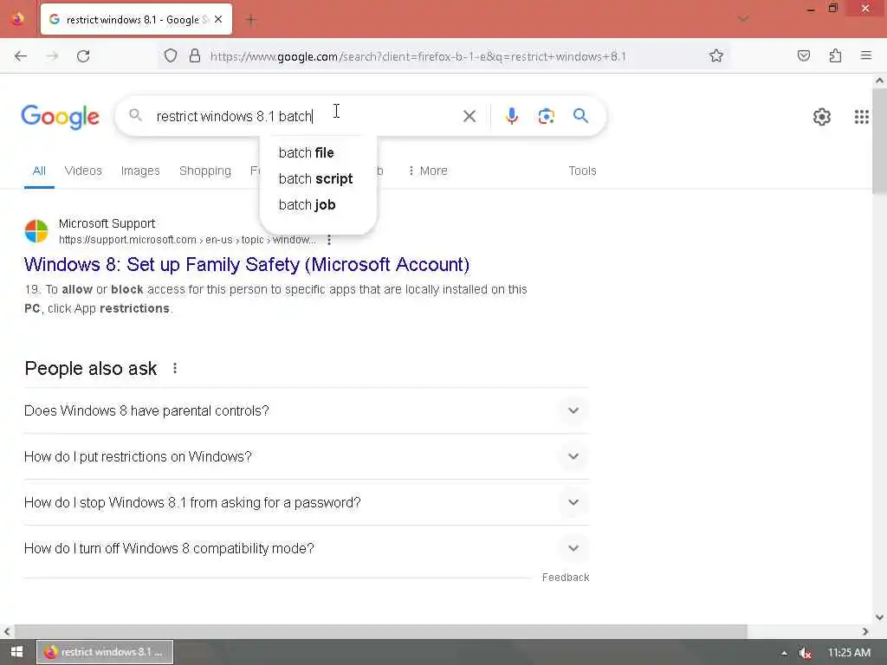Screen dimensions: 887x665
Task: Go back with the browser back arrow
Action: point(21,56)
